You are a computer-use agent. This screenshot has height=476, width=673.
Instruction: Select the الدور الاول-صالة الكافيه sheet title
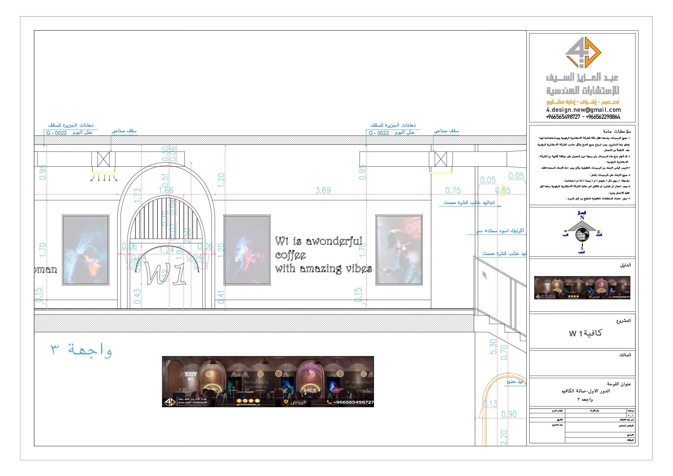click(586, 391)
